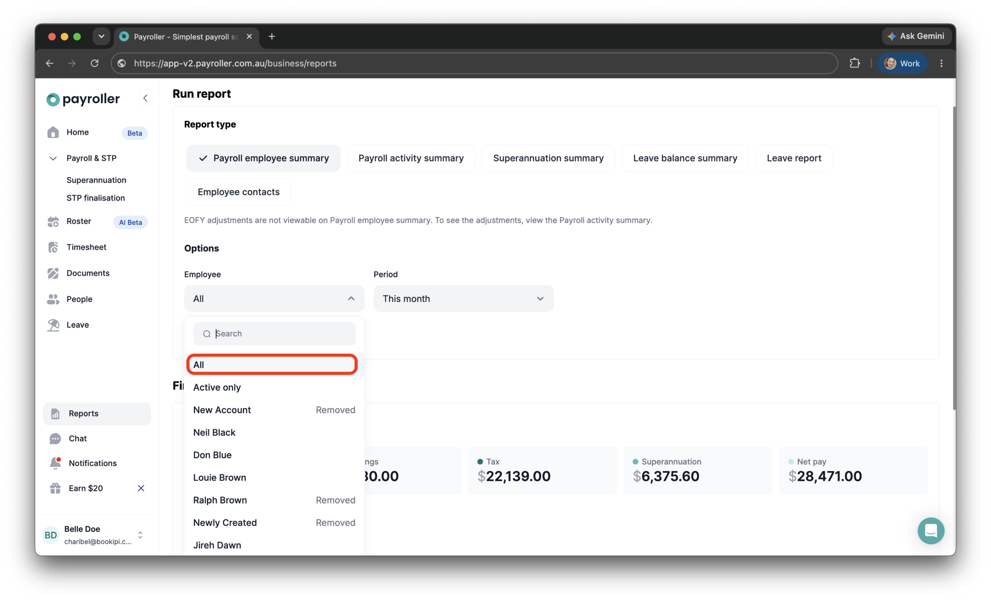Click the Notifications bell icon
Viewport: 991px width, 602px height.
[55, 463]
